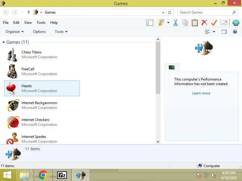
Task: Click the taskbar clock 6:50 AM
Action: coord(229,175)
